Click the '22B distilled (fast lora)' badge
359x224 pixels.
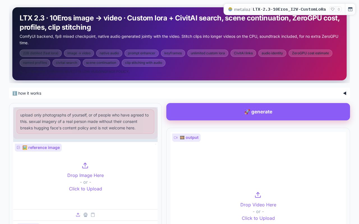pos(41,53)
